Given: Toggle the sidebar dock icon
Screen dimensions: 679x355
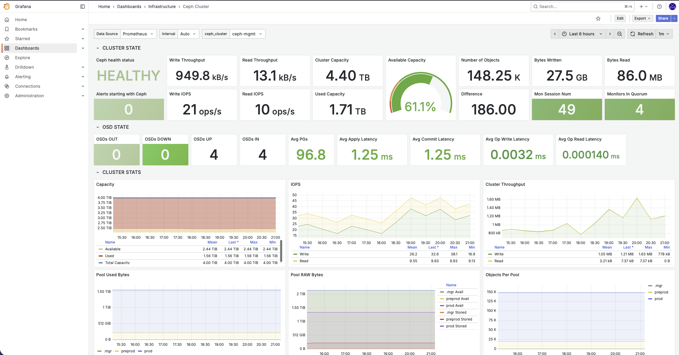Looking at the screenshot, I should (x=83, y=7).
